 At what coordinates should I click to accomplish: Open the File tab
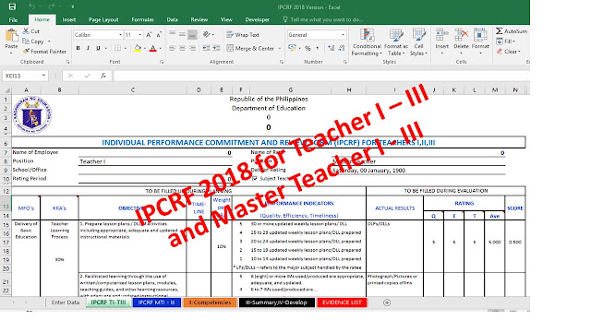tap(13, 19)
